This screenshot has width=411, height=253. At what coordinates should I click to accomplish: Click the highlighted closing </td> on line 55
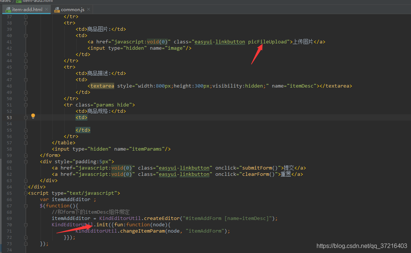[83, 130]
